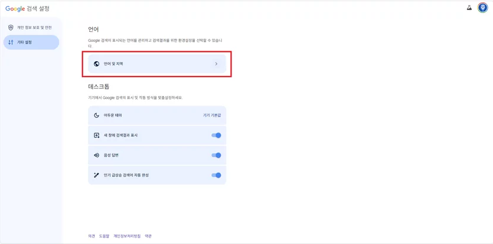This screenshot has width=493, height=244.
Task: Select the 기타 설정 sidebar item
Action: point(31,42)
